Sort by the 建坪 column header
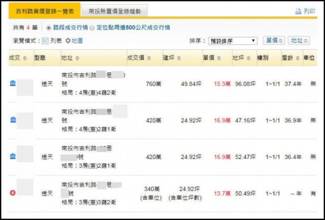This screenshot has width=325, height=220. click(172, 58)
